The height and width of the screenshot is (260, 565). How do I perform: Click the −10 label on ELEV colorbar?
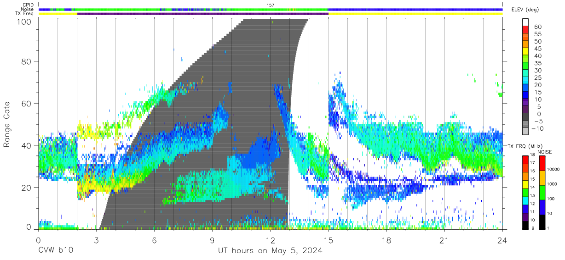(x=538, y=128)
